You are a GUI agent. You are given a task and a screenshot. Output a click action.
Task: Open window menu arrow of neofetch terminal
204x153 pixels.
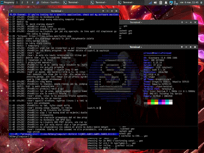(90, 47)
